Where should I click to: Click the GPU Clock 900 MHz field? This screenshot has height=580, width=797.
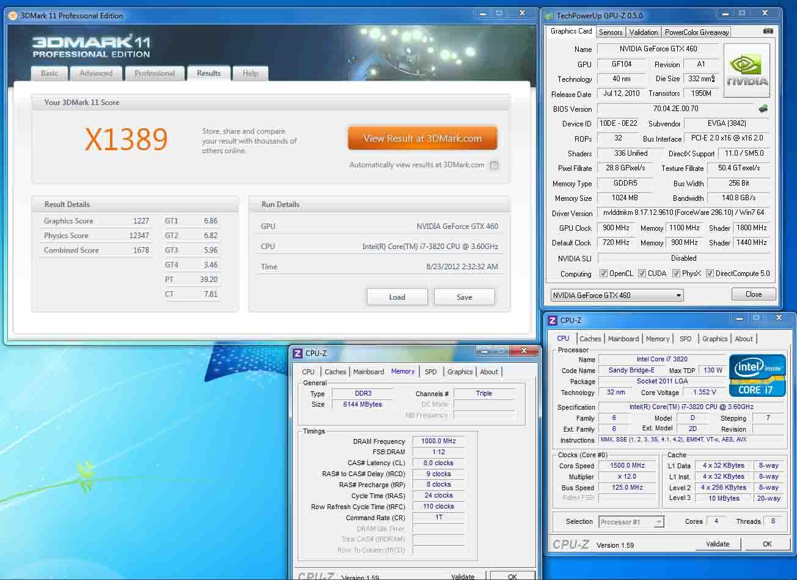pyautogui.click(x=616, y=228)
